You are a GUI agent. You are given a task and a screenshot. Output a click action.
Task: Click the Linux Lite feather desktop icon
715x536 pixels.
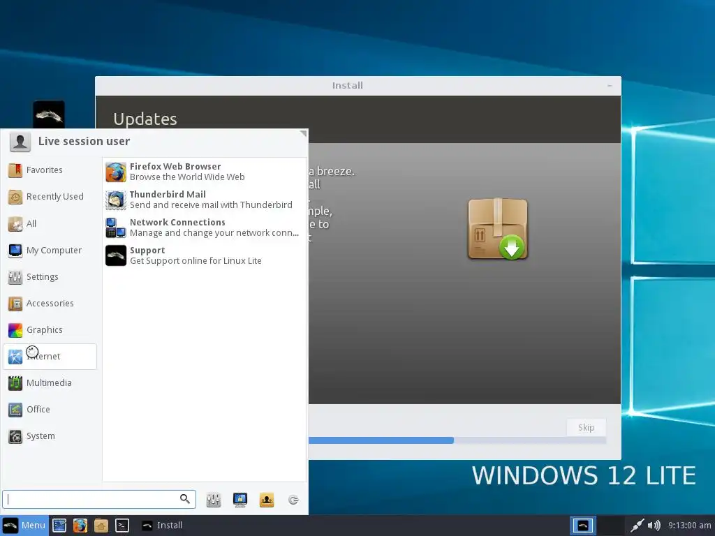(x=49, y=115)
